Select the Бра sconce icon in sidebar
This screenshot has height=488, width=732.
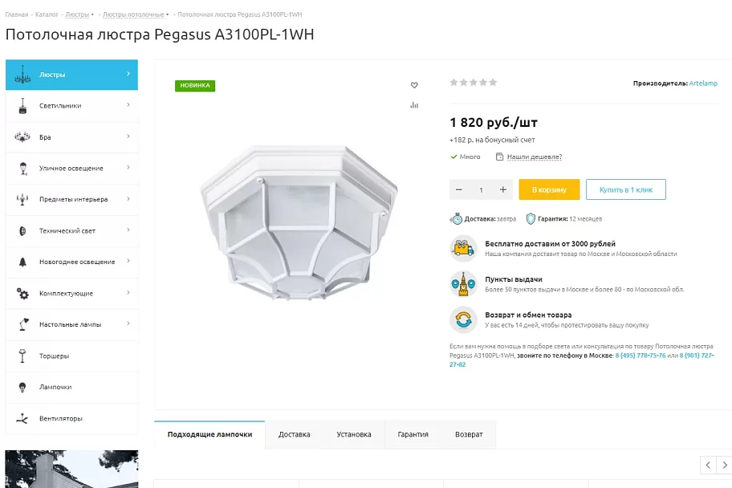[22, 136]
